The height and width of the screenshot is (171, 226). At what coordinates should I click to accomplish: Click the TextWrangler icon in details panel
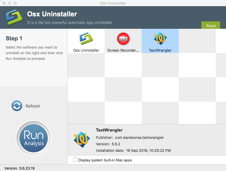tap(82, 139)
